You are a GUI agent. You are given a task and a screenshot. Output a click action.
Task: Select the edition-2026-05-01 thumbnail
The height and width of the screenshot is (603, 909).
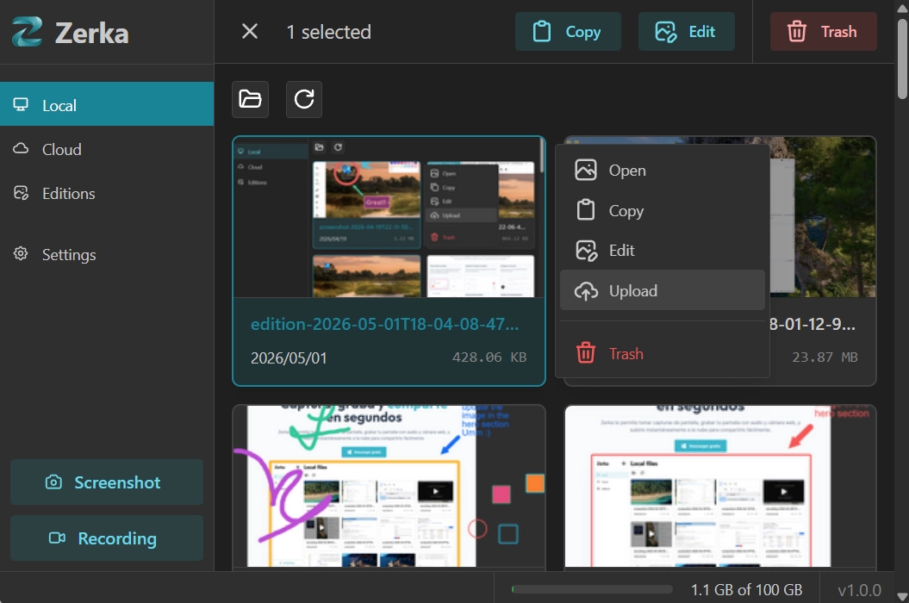pyautogui.click(x=389, y=217)
